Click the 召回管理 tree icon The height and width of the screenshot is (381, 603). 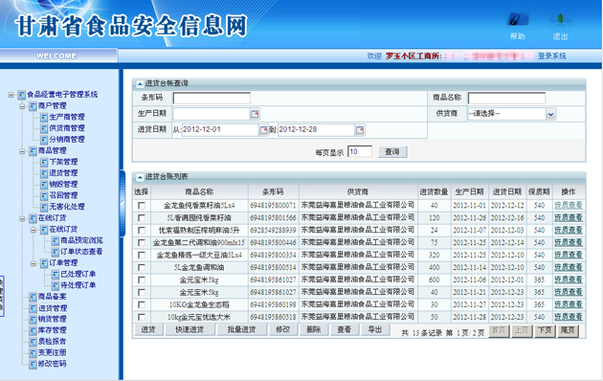point(44,195)
